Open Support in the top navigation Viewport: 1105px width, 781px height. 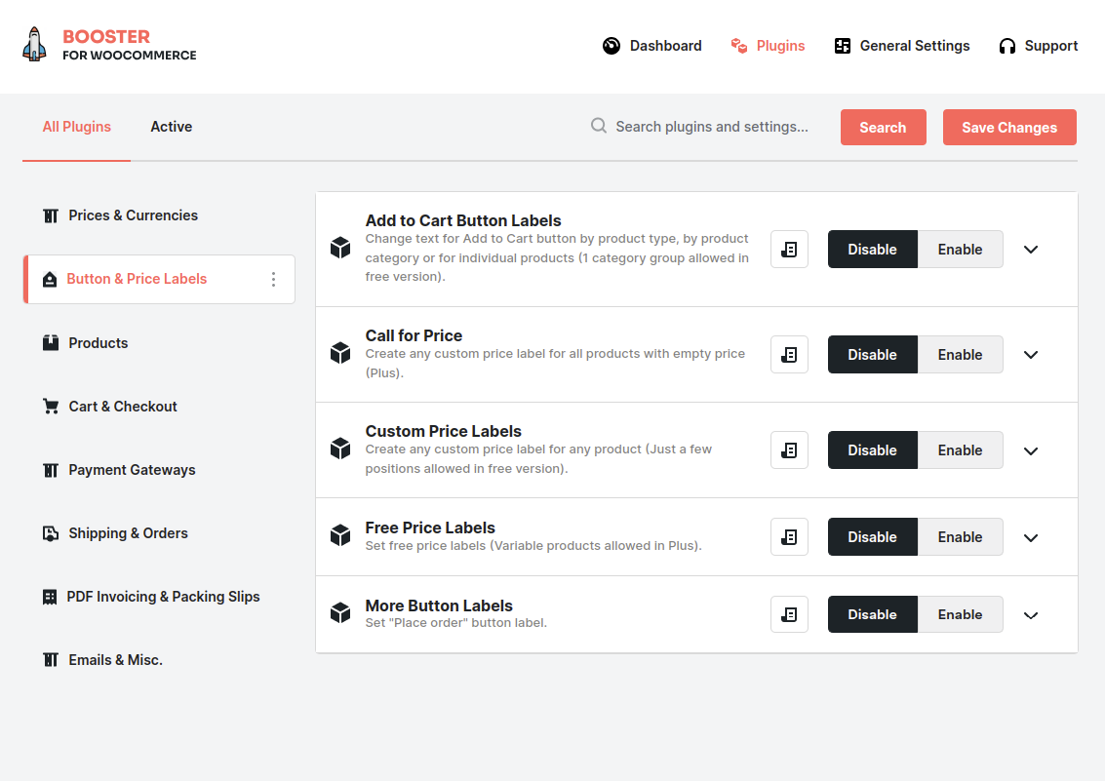coord(1038,46)
